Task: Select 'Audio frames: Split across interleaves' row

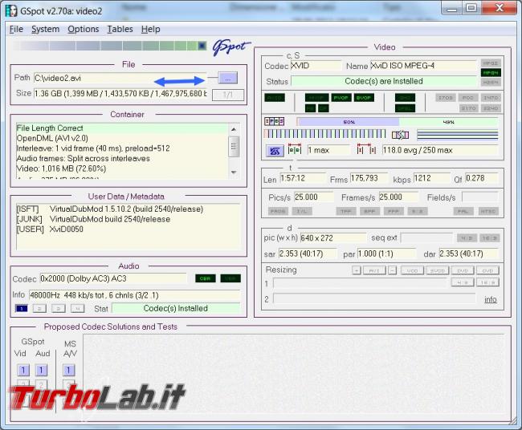Action: point(122,159)
